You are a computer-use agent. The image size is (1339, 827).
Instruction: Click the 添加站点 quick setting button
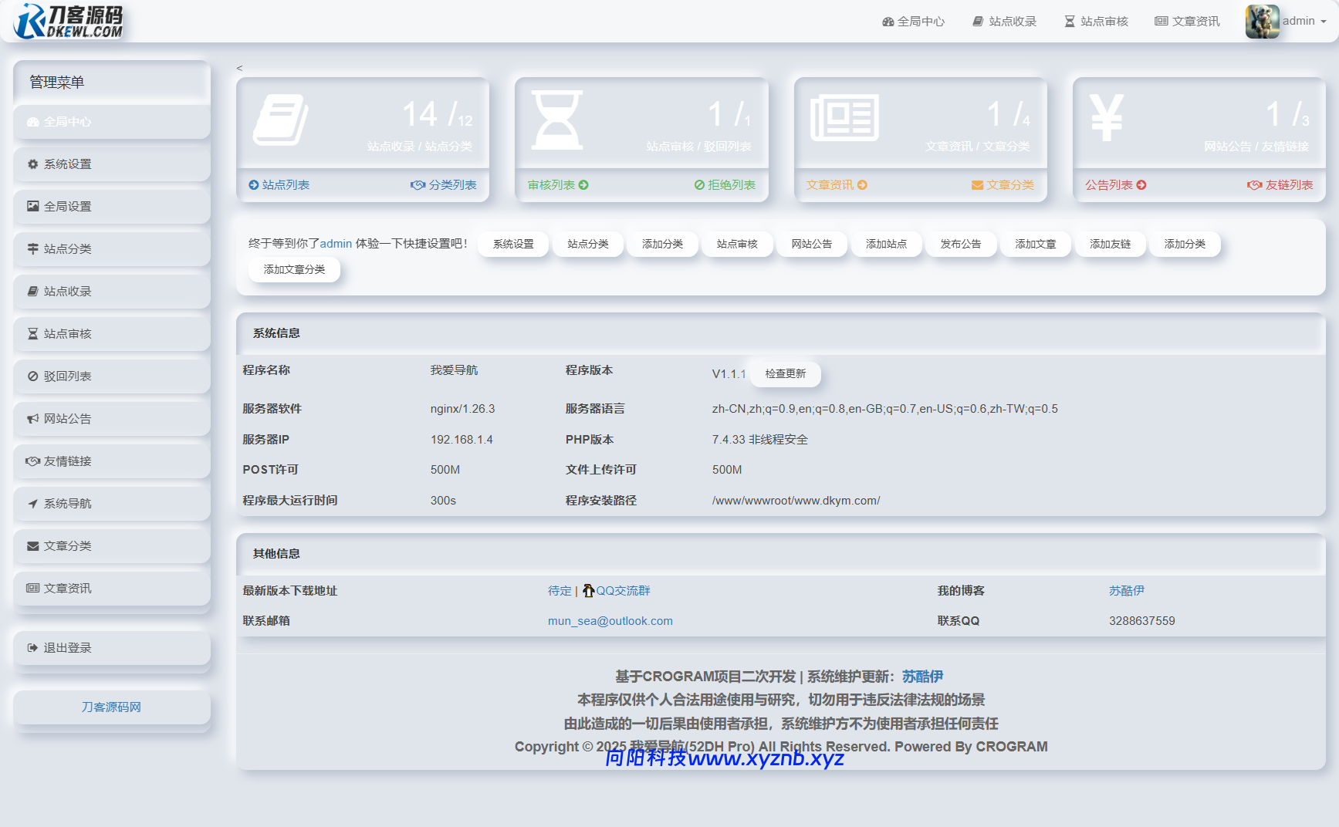886,244
